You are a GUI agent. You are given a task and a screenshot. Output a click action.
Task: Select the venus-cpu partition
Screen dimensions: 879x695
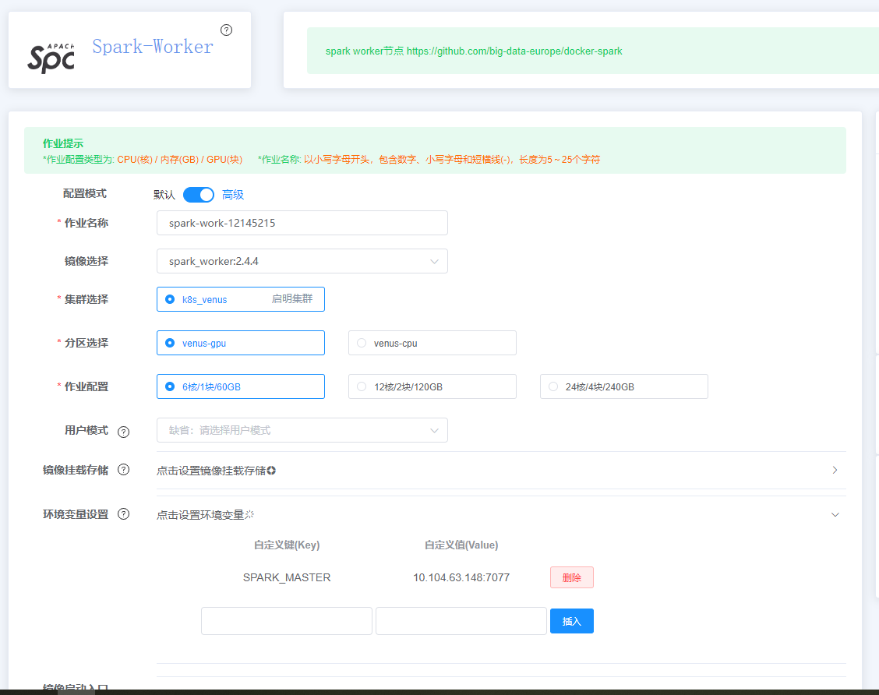432,343
